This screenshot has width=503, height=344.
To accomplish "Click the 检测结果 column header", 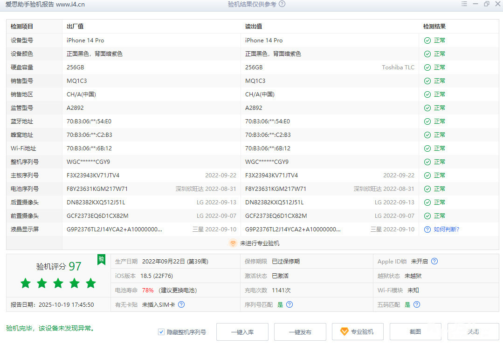I will pyautogui.click(x=434, y=27).
